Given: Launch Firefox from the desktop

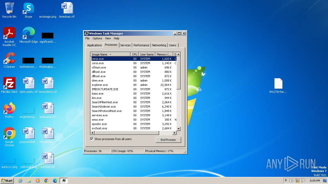Looking at the screenshot, I should point(9,110).
